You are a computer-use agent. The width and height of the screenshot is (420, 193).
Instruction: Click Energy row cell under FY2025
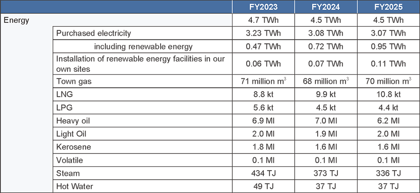coord(388,20)
